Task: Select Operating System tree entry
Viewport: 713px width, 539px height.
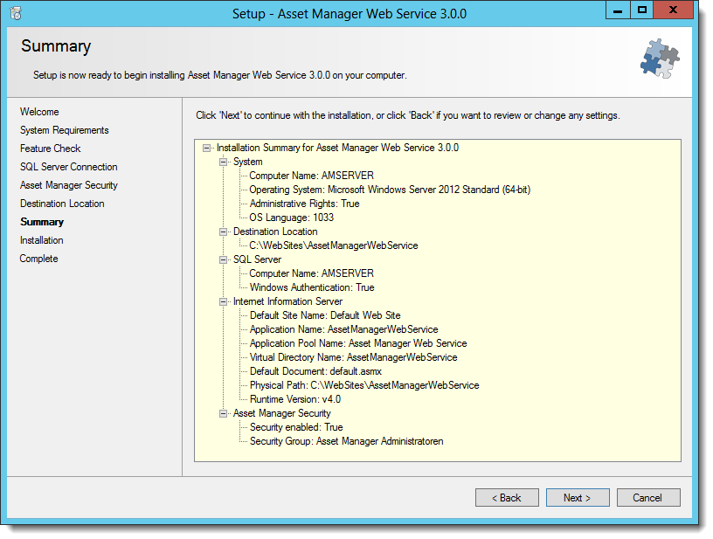Action: coord(390,190)
